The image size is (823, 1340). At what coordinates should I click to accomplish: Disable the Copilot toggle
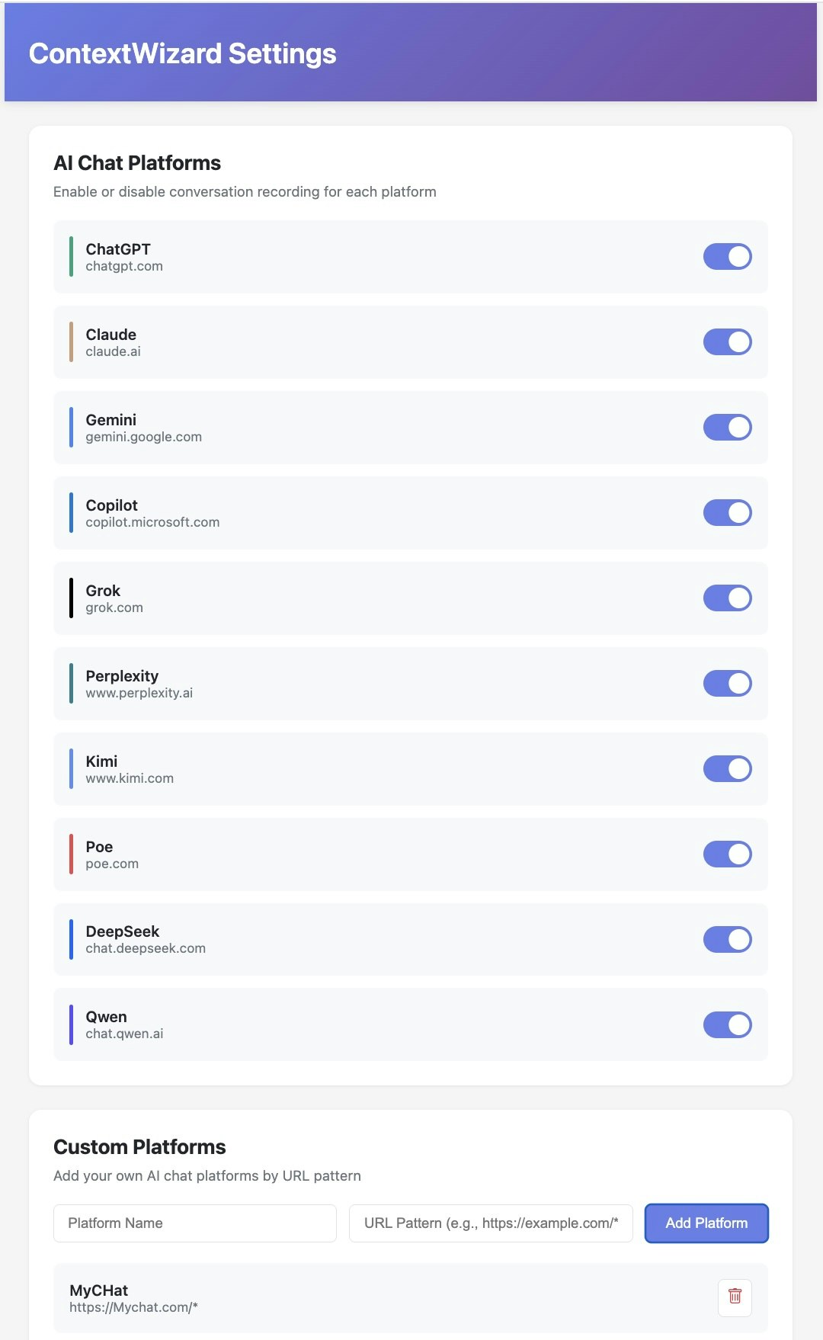pos(726,512)
